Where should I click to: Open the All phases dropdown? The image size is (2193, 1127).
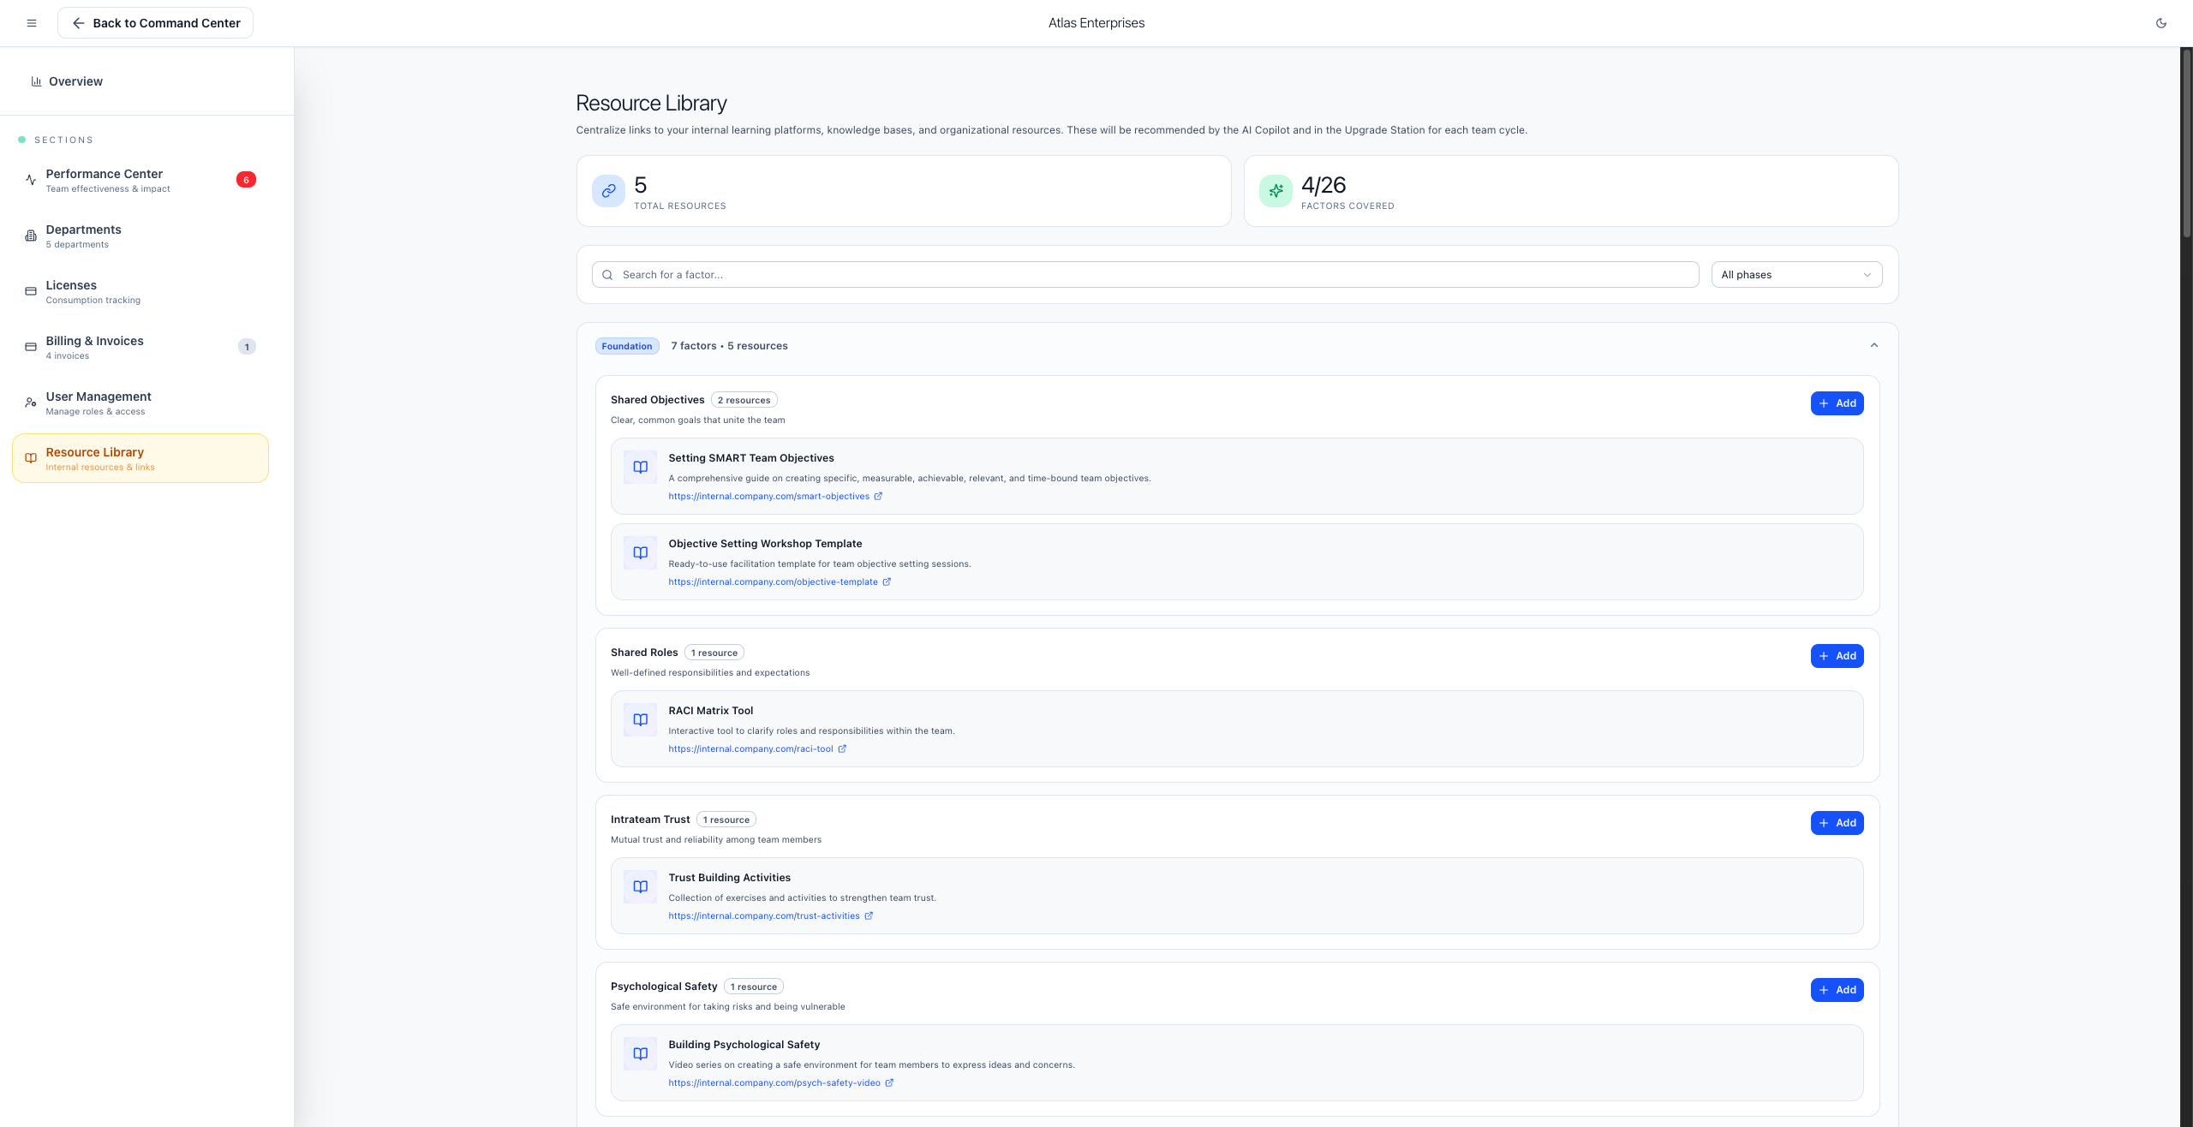[x=1796, y=275]
